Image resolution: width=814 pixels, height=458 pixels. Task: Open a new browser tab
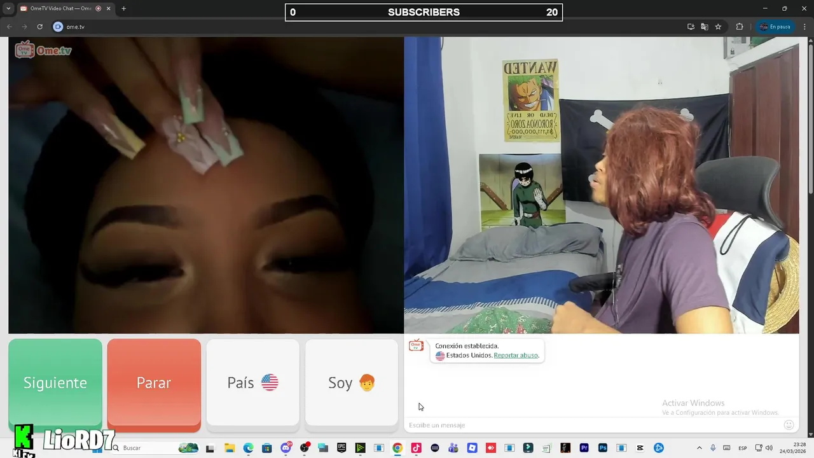[123, 8]
